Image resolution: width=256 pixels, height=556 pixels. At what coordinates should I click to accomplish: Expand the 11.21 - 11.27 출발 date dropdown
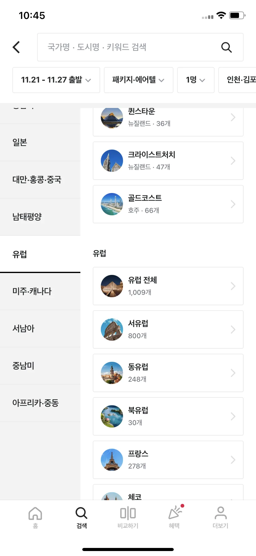[x=56, y=80]
